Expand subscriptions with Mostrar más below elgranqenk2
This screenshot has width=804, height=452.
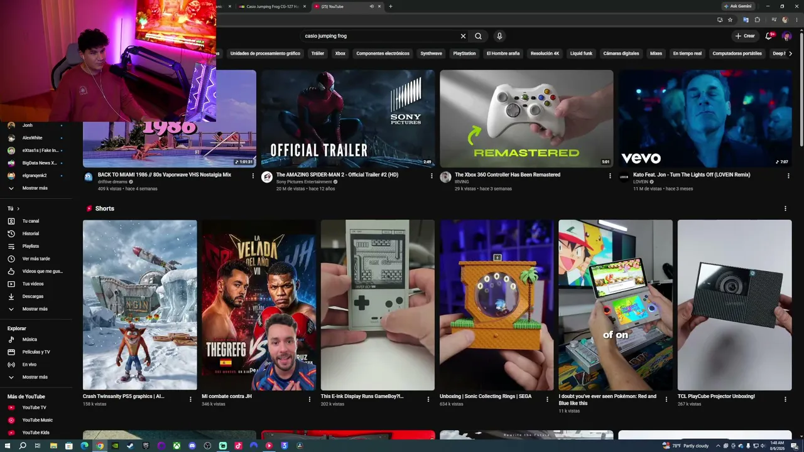click(x=35, y=188)
